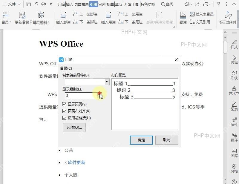Switch to the 插入 tab
This screenshot has width=239, height=184.
click(70, 4)
